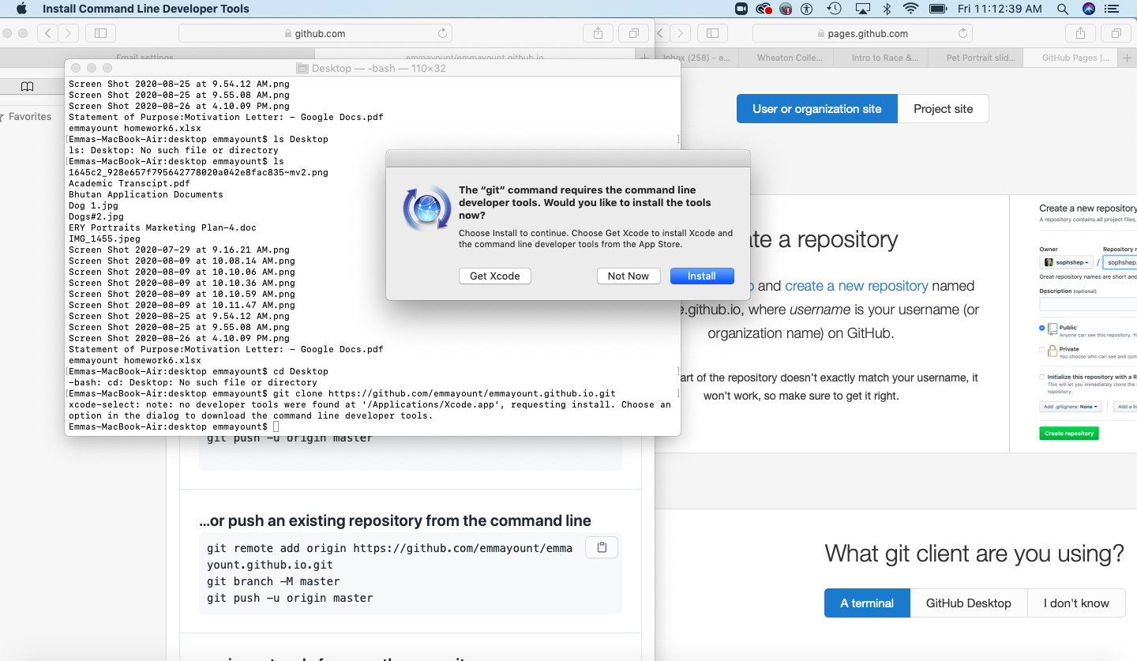The height and width of the screenshot is (661, 1137).
Task: Select I don't know git client
Action: pyautogui.click(x=1076, y=603)
